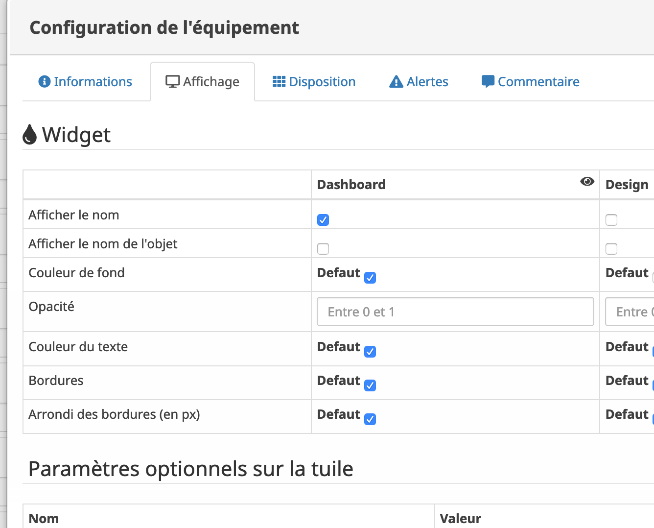Uncheck Dashboard 'Couleur du texte' Defaut
654x528 pixels.
tap(370, 352)
